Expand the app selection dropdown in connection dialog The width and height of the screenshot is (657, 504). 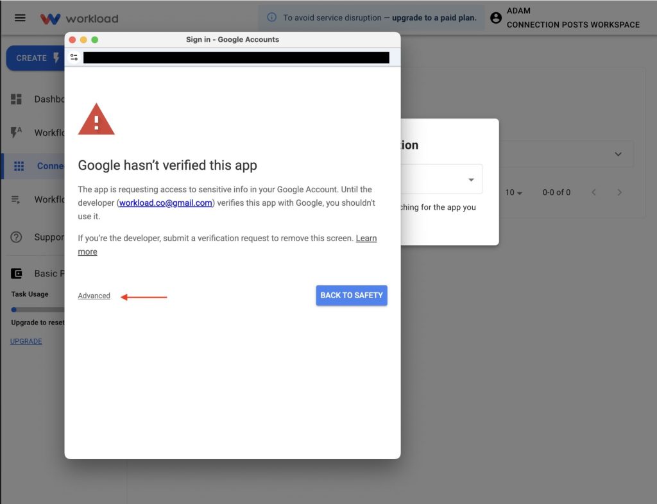click(471, 180)
